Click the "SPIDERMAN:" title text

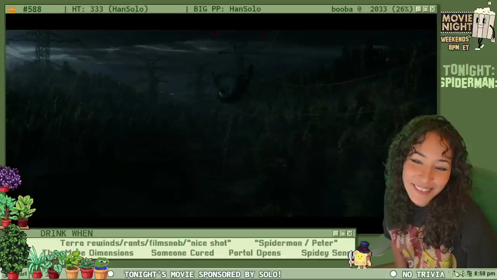point(469,83)
